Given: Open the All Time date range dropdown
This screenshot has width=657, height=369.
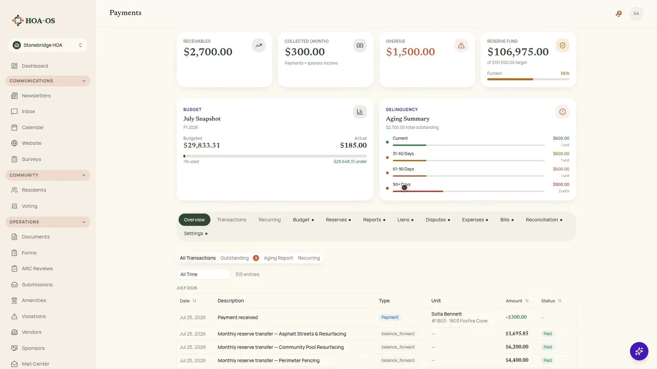Looking at the screenshot, I should (204, 274).
